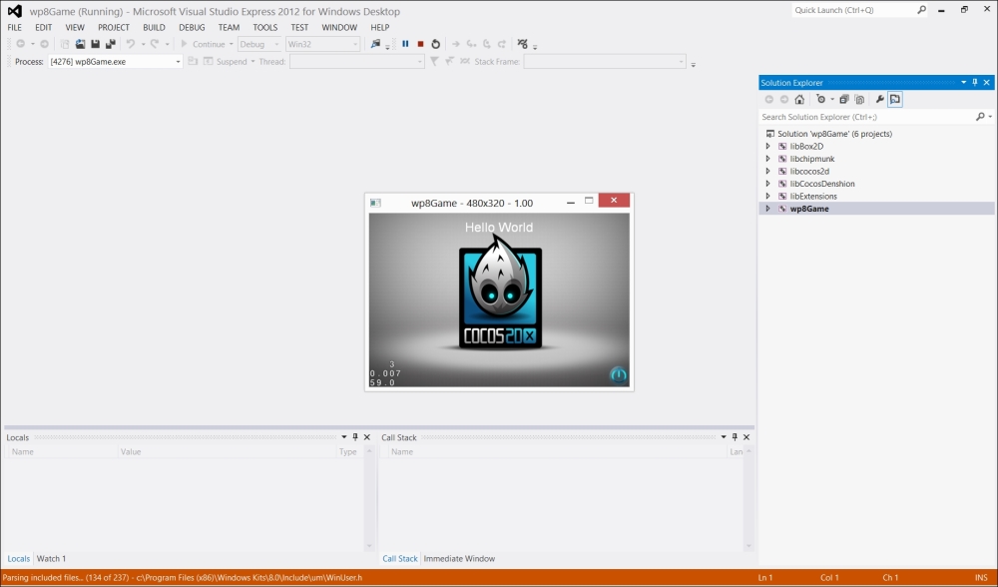Click the Step Into toolbar icon
Image resolution: width=998 pixels, height=587 pixels.
point(472,44)
